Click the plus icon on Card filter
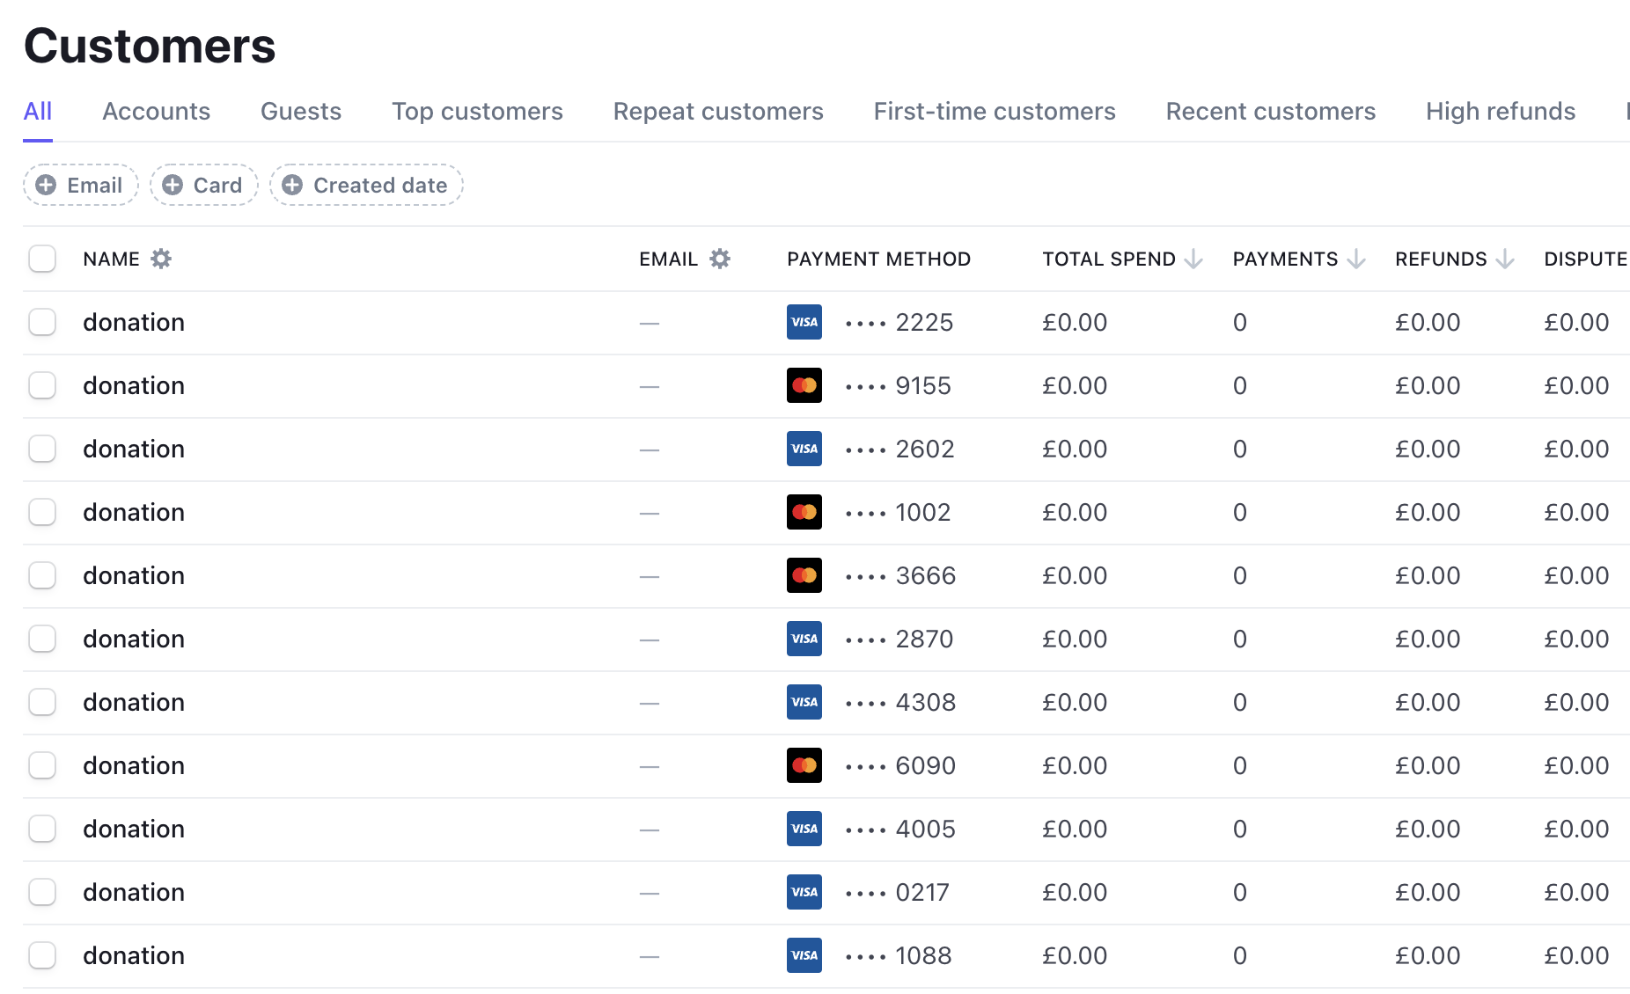This screenshot has height=994, width=1630. [x=173, y=185]
